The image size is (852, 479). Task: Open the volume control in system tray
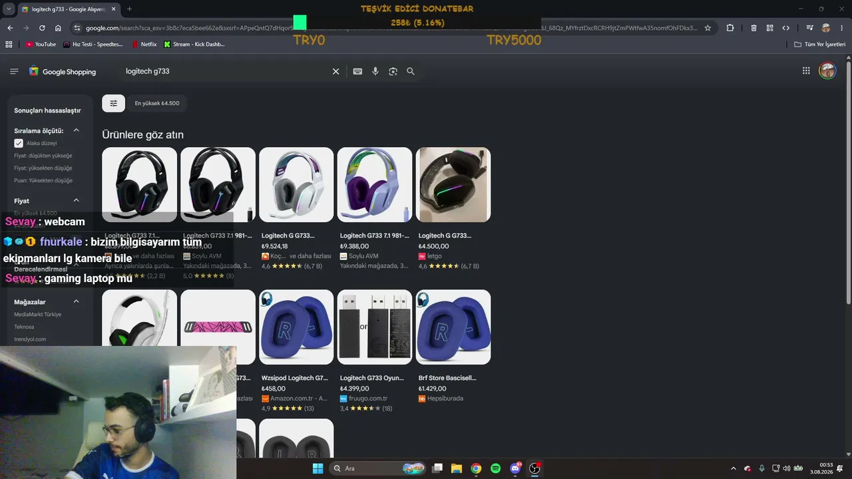point(786,468)
